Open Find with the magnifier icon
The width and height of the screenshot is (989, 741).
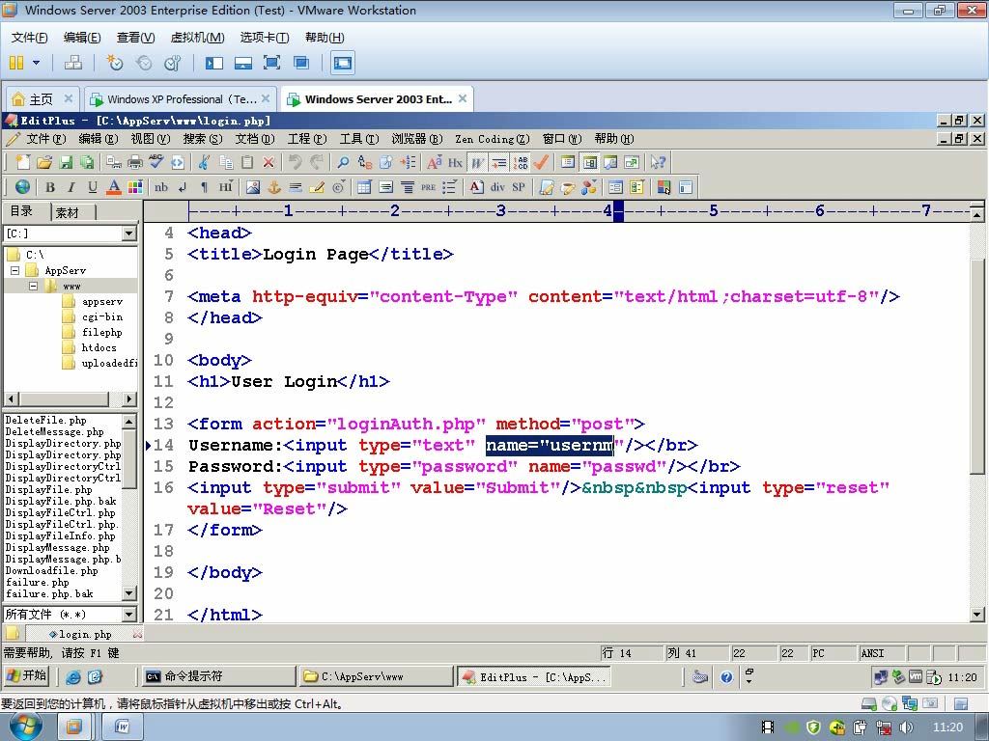point(343,162)
